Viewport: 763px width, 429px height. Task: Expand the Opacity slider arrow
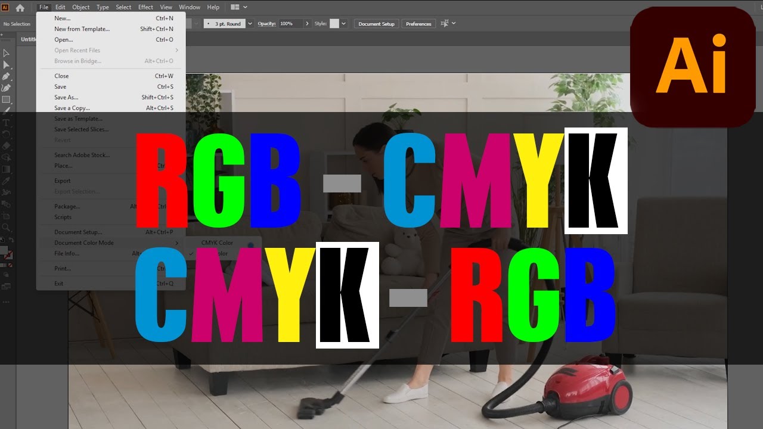[x=307, y=24]
